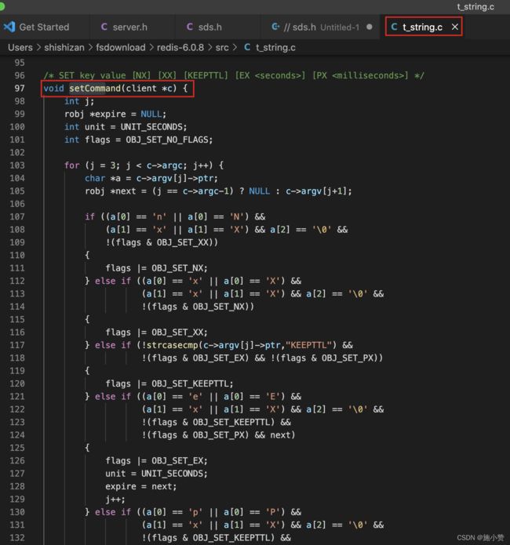Close the t_string.c tab
Viewport: 510px width, 545px height.
455,27
